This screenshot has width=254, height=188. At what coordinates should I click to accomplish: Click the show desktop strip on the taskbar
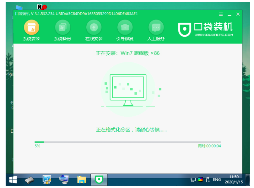tap(248, 180)
